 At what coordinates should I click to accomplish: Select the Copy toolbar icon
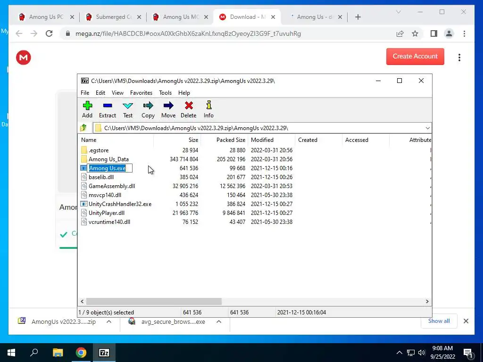(148, 109)
